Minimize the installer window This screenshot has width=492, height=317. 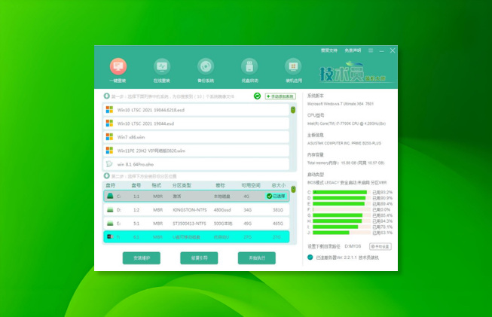point(381,50)
